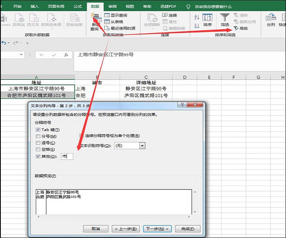Viewport: 286px width, 238px height.
Task: Click the 上一步(B) back button
Action: point(126,229)
